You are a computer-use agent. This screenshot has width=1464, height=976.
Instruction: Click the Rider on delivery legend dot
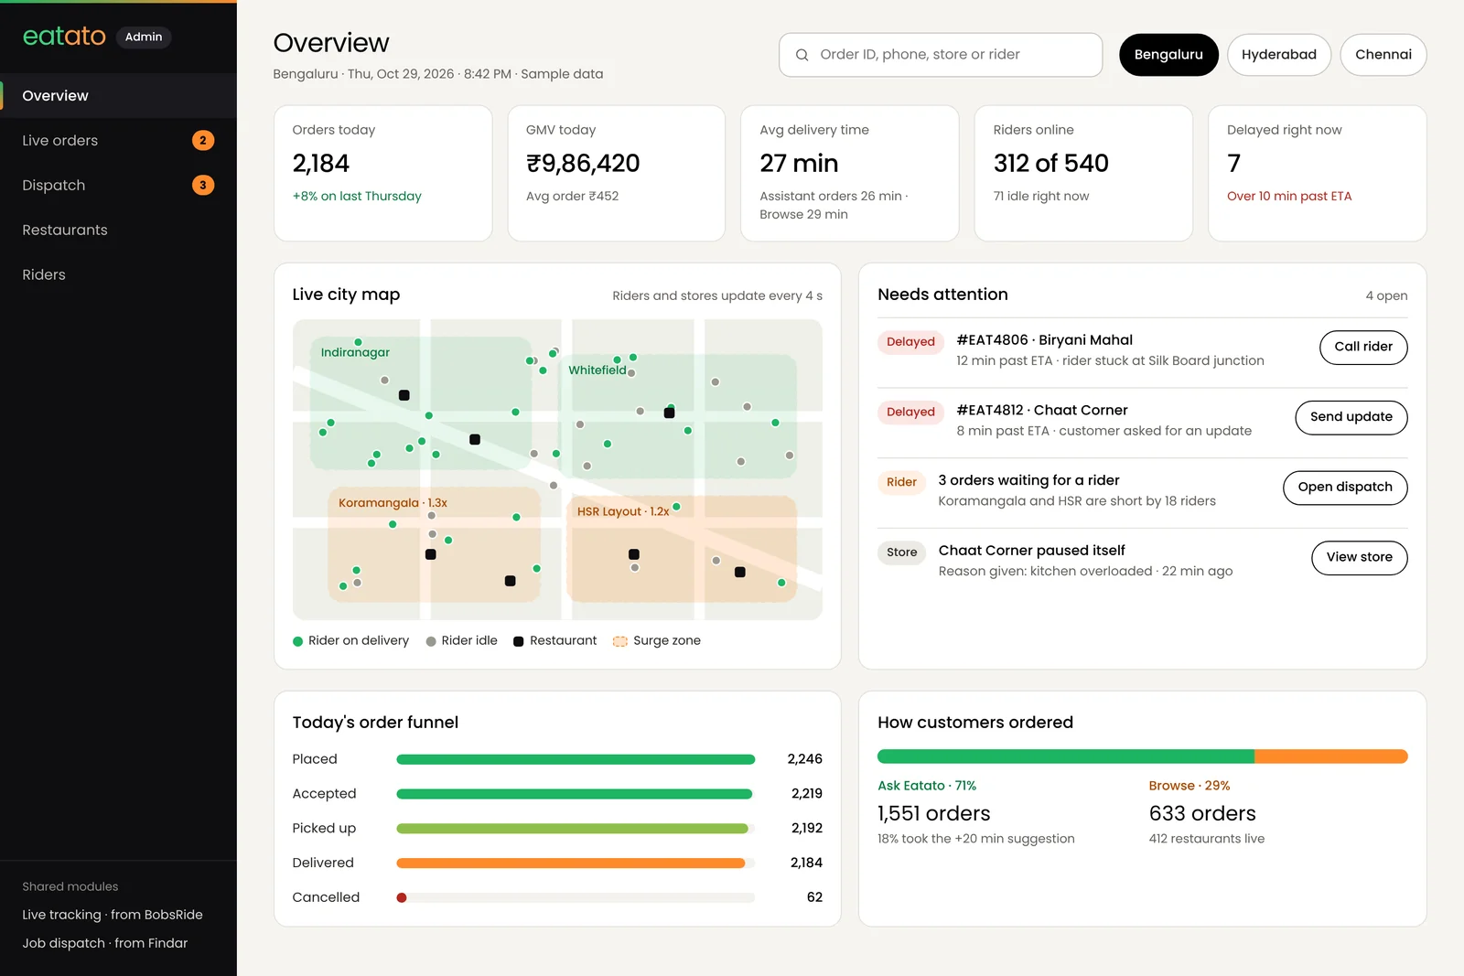(x=297, y=641)
